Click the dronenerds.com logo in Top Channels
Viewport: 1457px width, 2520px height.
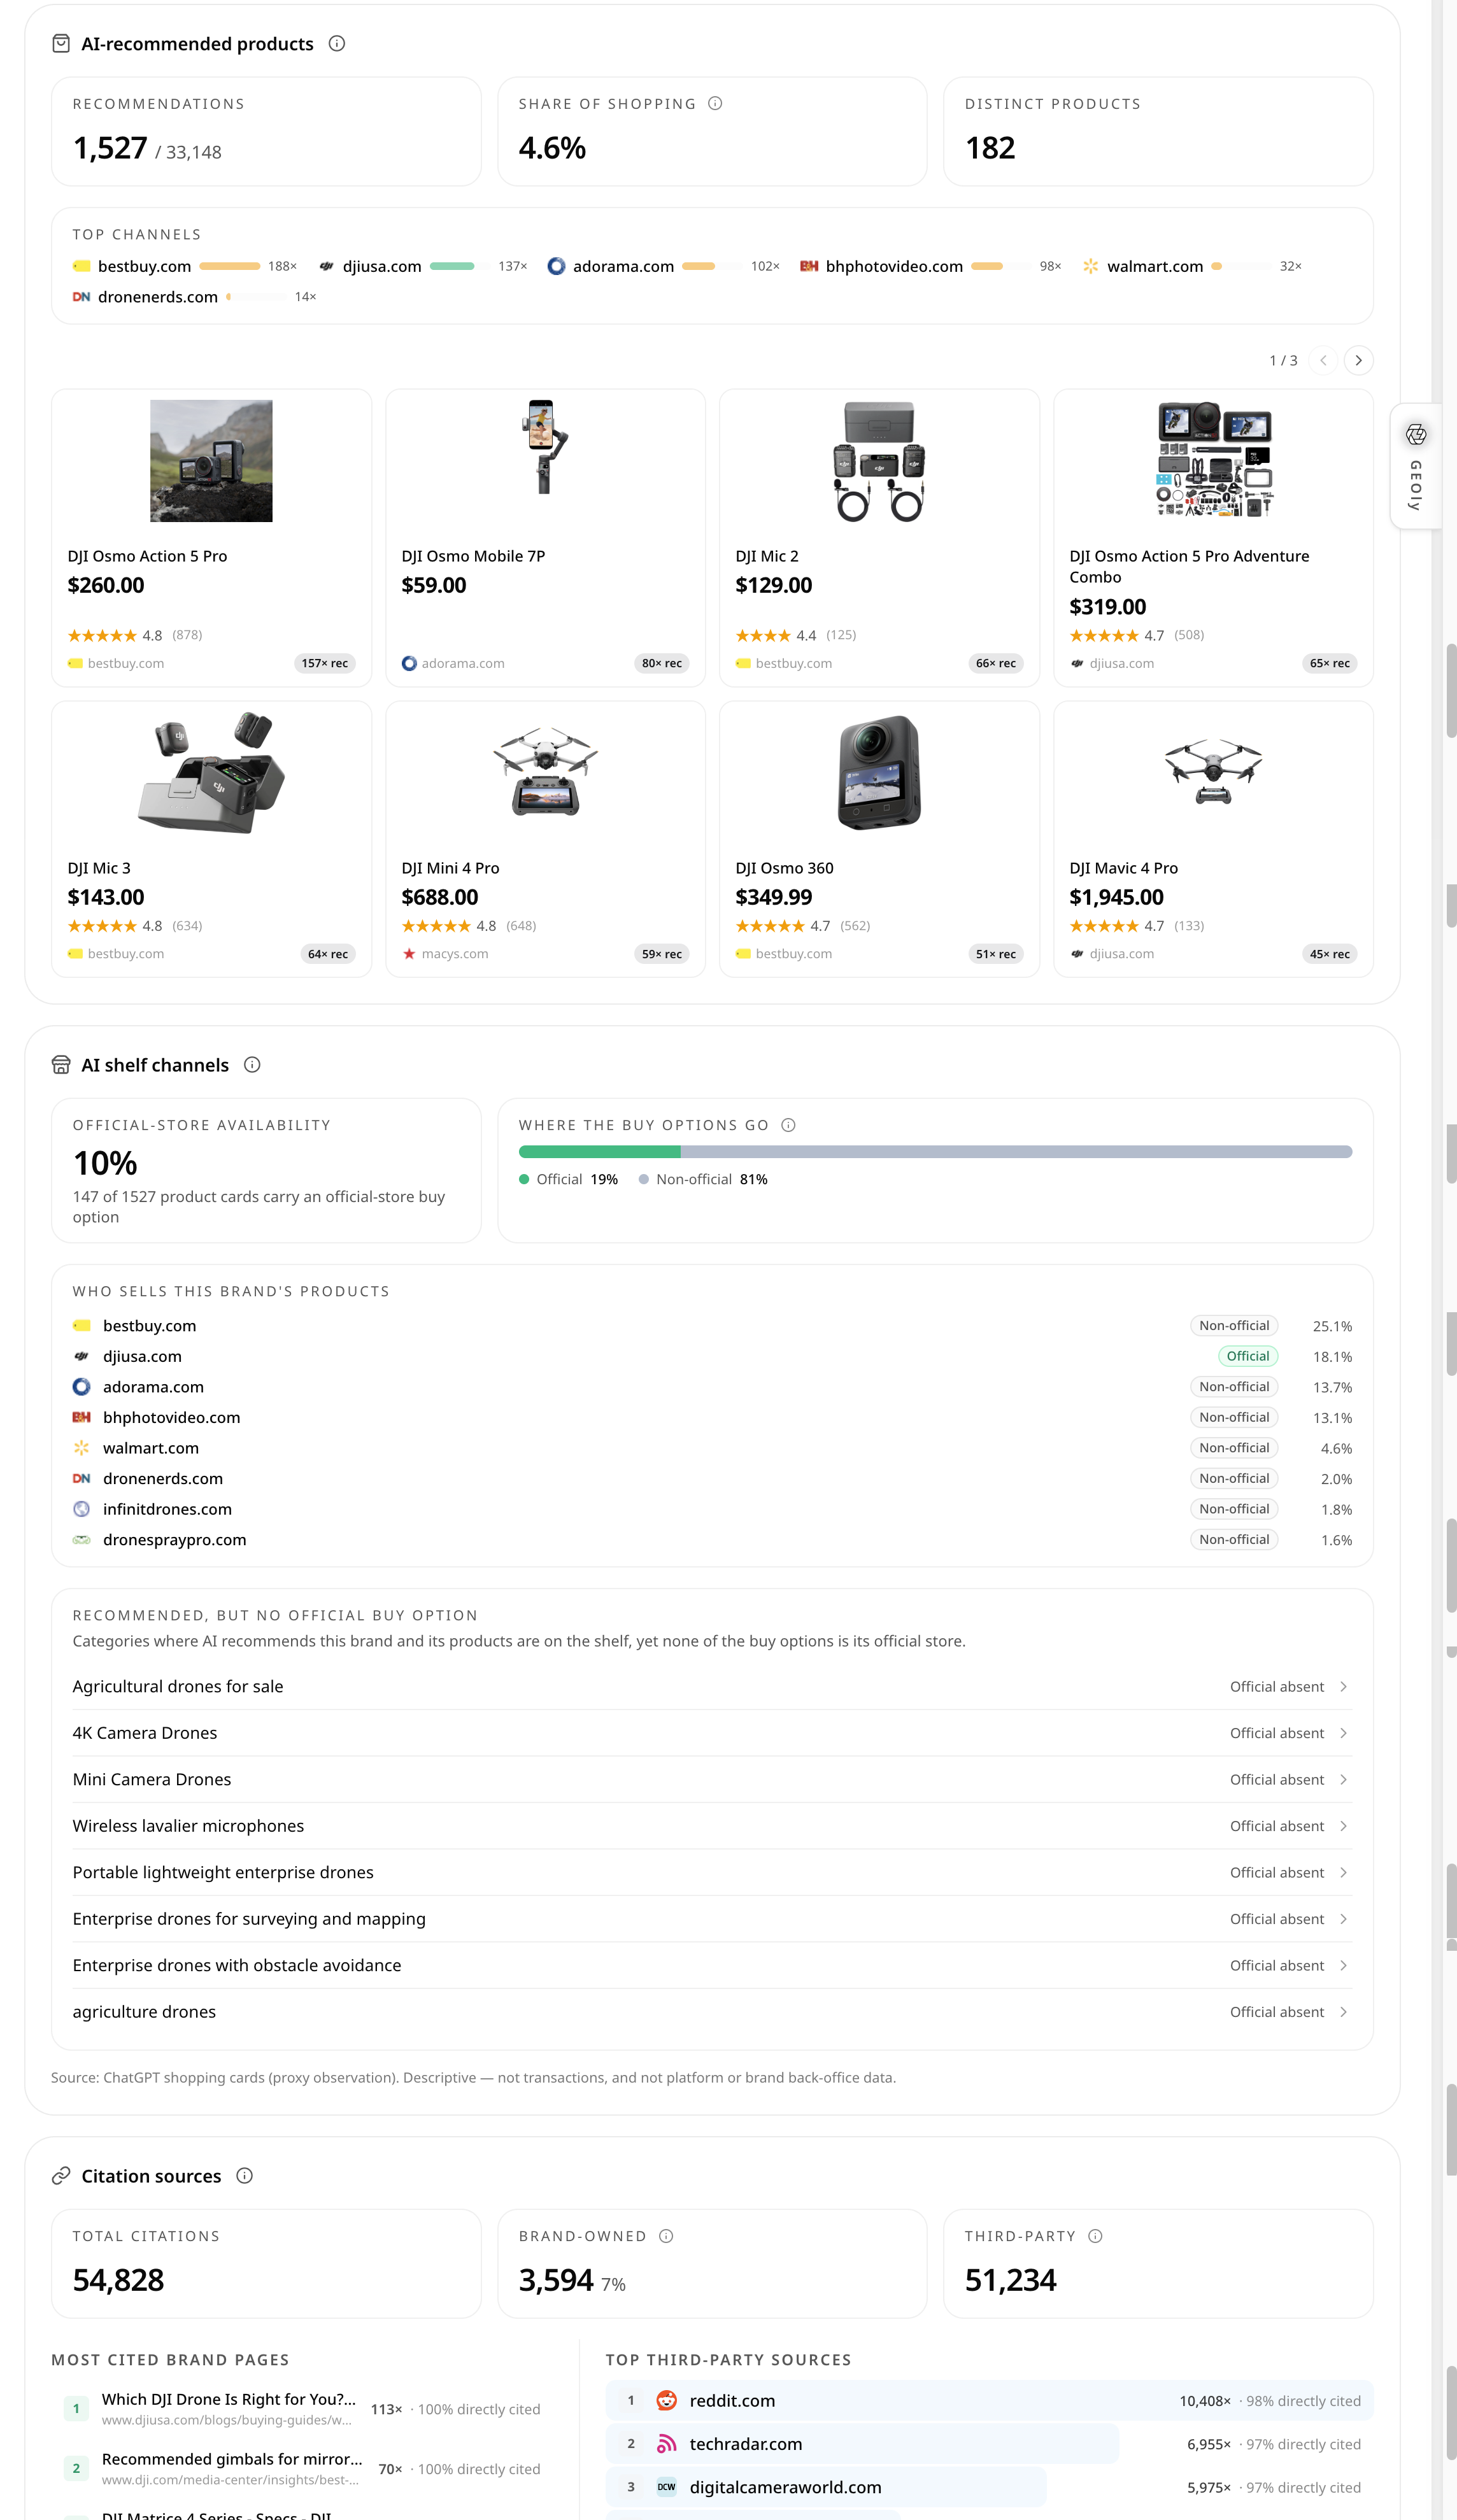click(x=81, y=297)
